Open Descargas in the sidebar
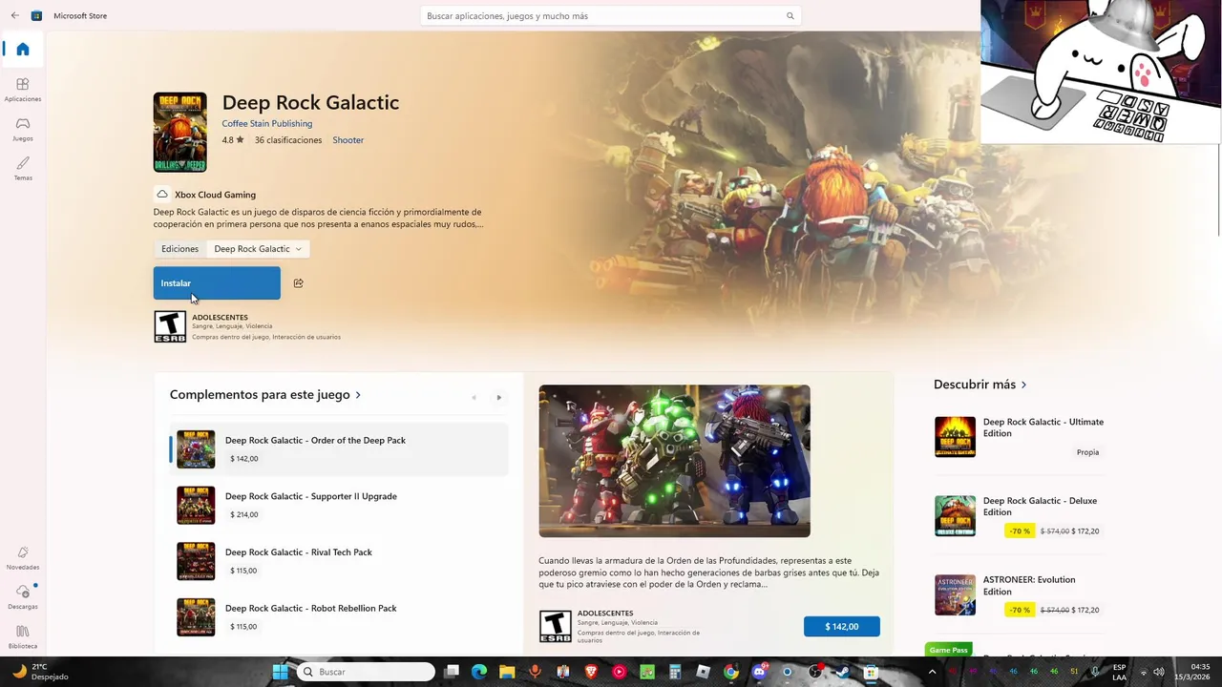The width and height of the screenshot is (1222, 687). [23, 597]
